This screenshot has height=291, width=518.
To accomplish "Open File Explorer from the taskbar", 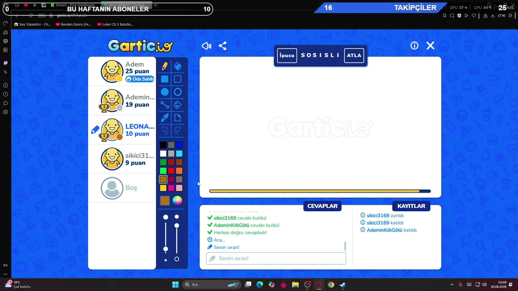I will click(295, 285).
